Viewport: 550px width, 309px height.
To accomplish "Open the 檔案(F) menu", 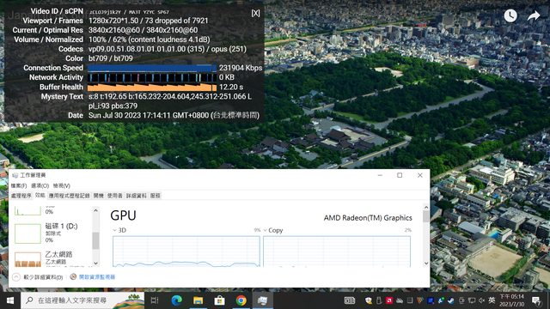I will click(x=19, y=185).
